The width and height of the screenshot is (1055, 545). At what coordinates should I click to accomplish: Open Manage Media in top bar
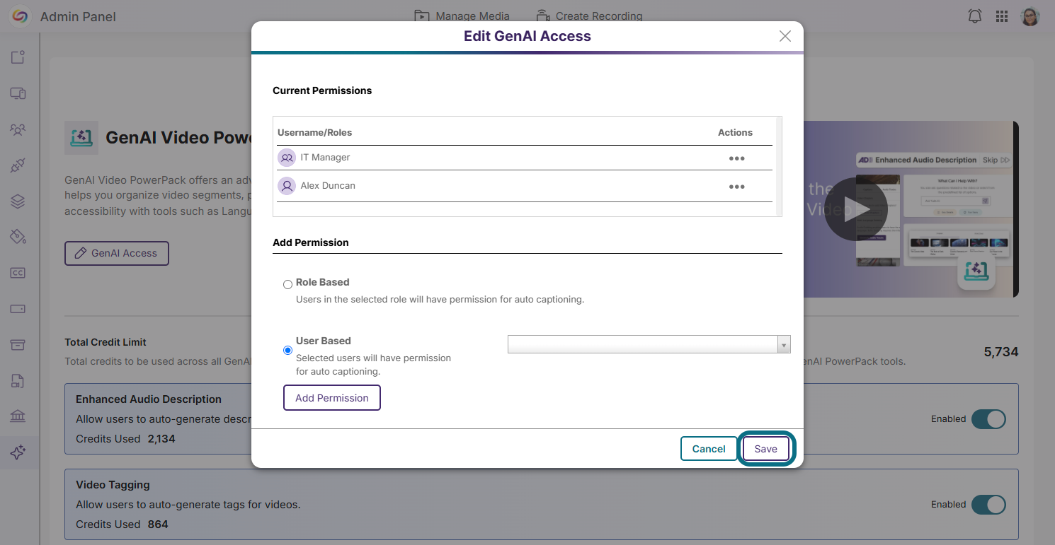(462, 16)
